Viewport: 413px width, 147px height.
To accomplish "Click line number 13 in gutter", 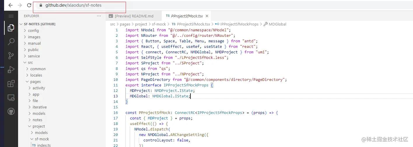I will (x=116, y=96).
